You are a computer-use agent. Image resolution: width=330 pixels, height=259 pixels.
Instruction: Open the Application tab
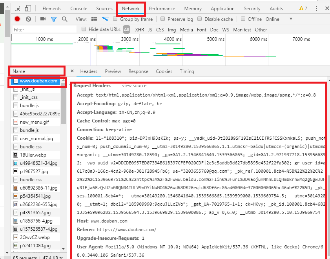(x=222, y=8)
